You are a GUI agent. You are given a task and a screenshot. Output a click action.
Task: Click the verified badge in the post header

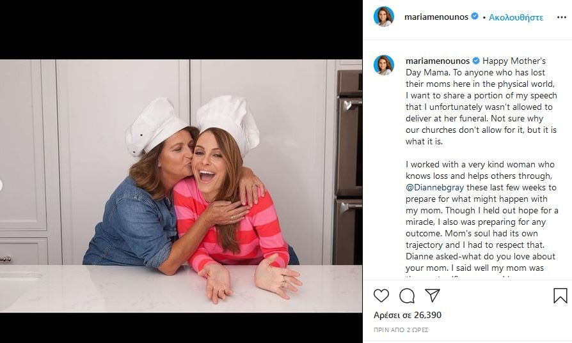[x=475, y=17]
